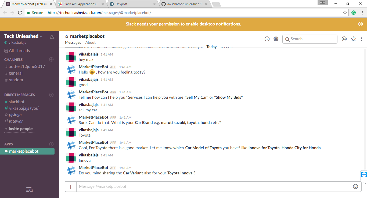This screenshot has height=198, width=367.
Task: Dismiss the desktop notifications banner
Action: point(361,24)
